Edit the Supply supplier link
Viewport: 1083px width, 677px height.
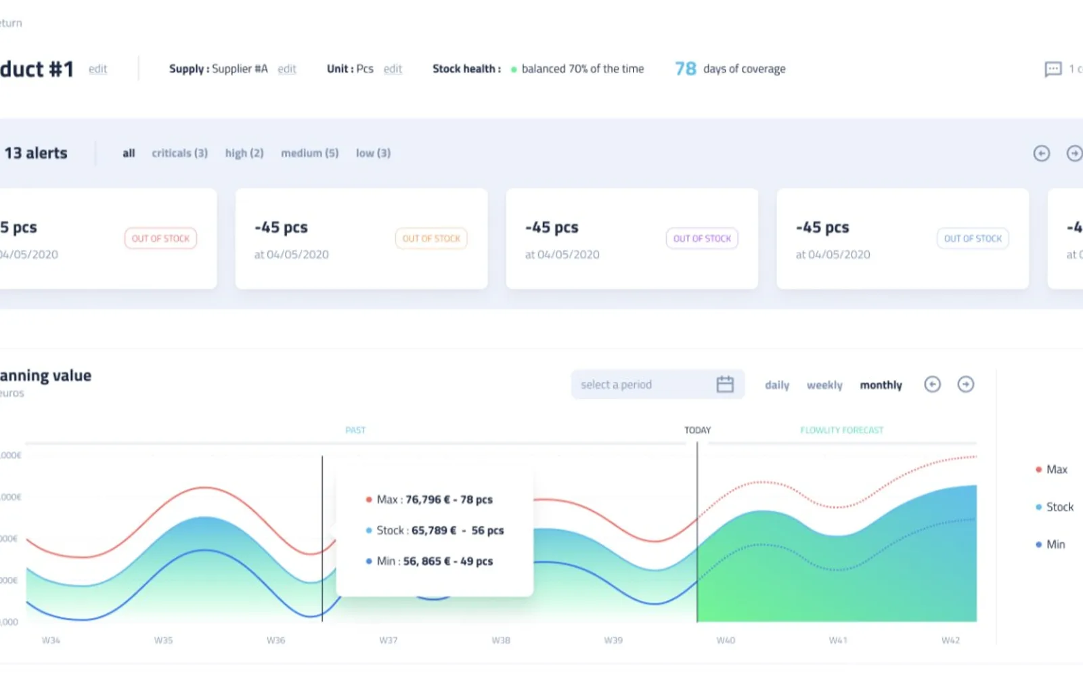287,69
